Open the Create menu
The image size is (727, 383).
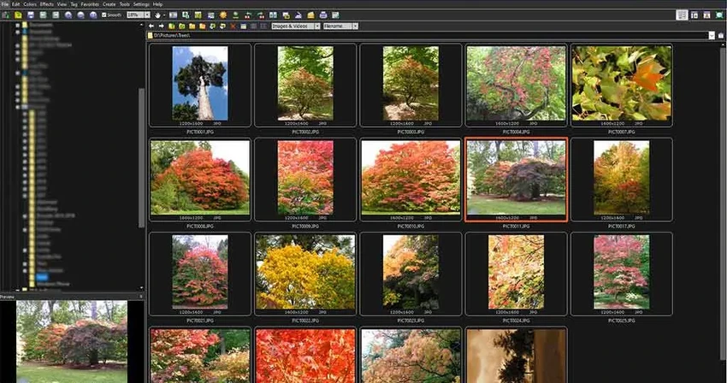pos(109,4)
